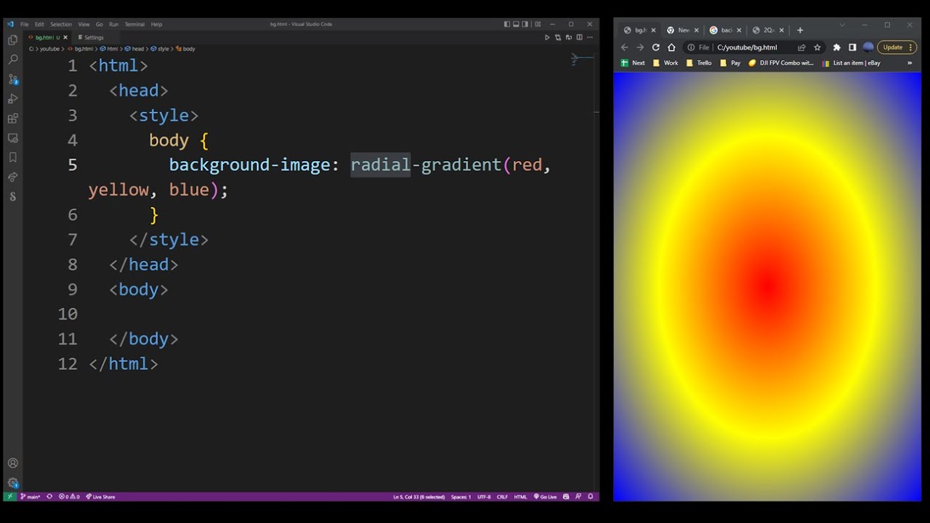Open the editor More Actions ellipsis
The image size is (930, 523).
pos(589,37)
